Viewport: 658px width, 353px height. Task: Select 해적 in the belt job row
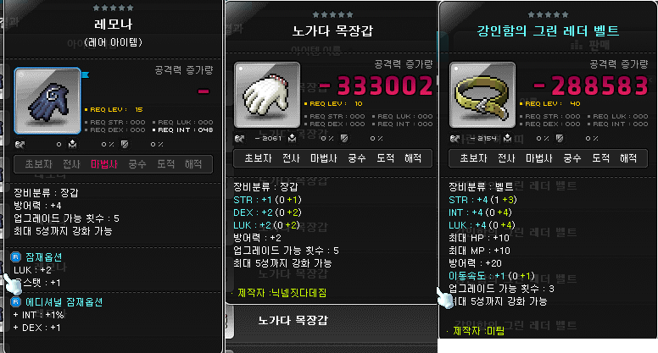coord(628,158)
